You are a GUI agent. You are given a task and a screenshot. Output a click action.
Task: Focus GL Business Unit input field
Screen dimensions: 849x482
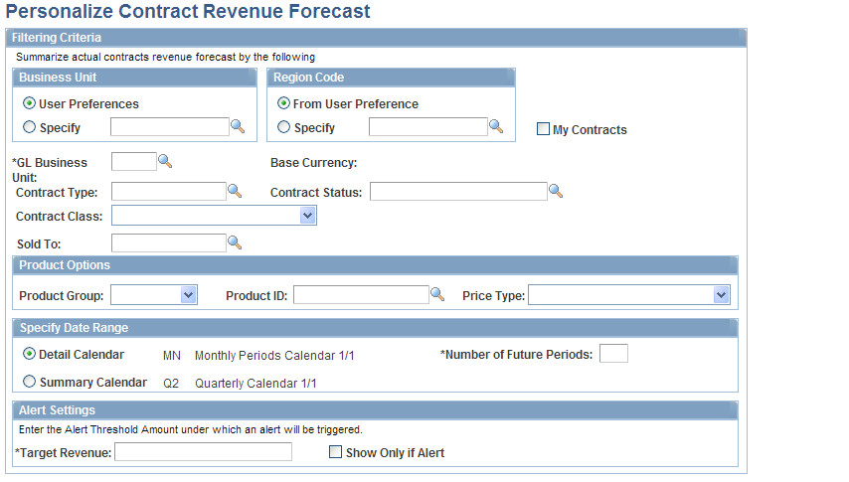pos(134,161)
